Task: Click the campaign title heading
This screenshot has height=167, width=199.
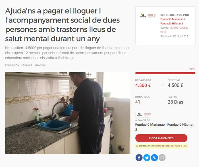Action: [x=63, y=25]
